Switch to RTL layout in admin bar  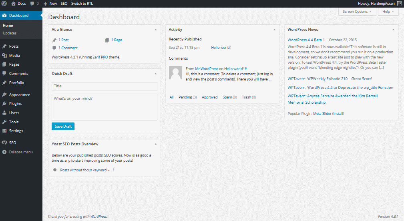[82, 3]
